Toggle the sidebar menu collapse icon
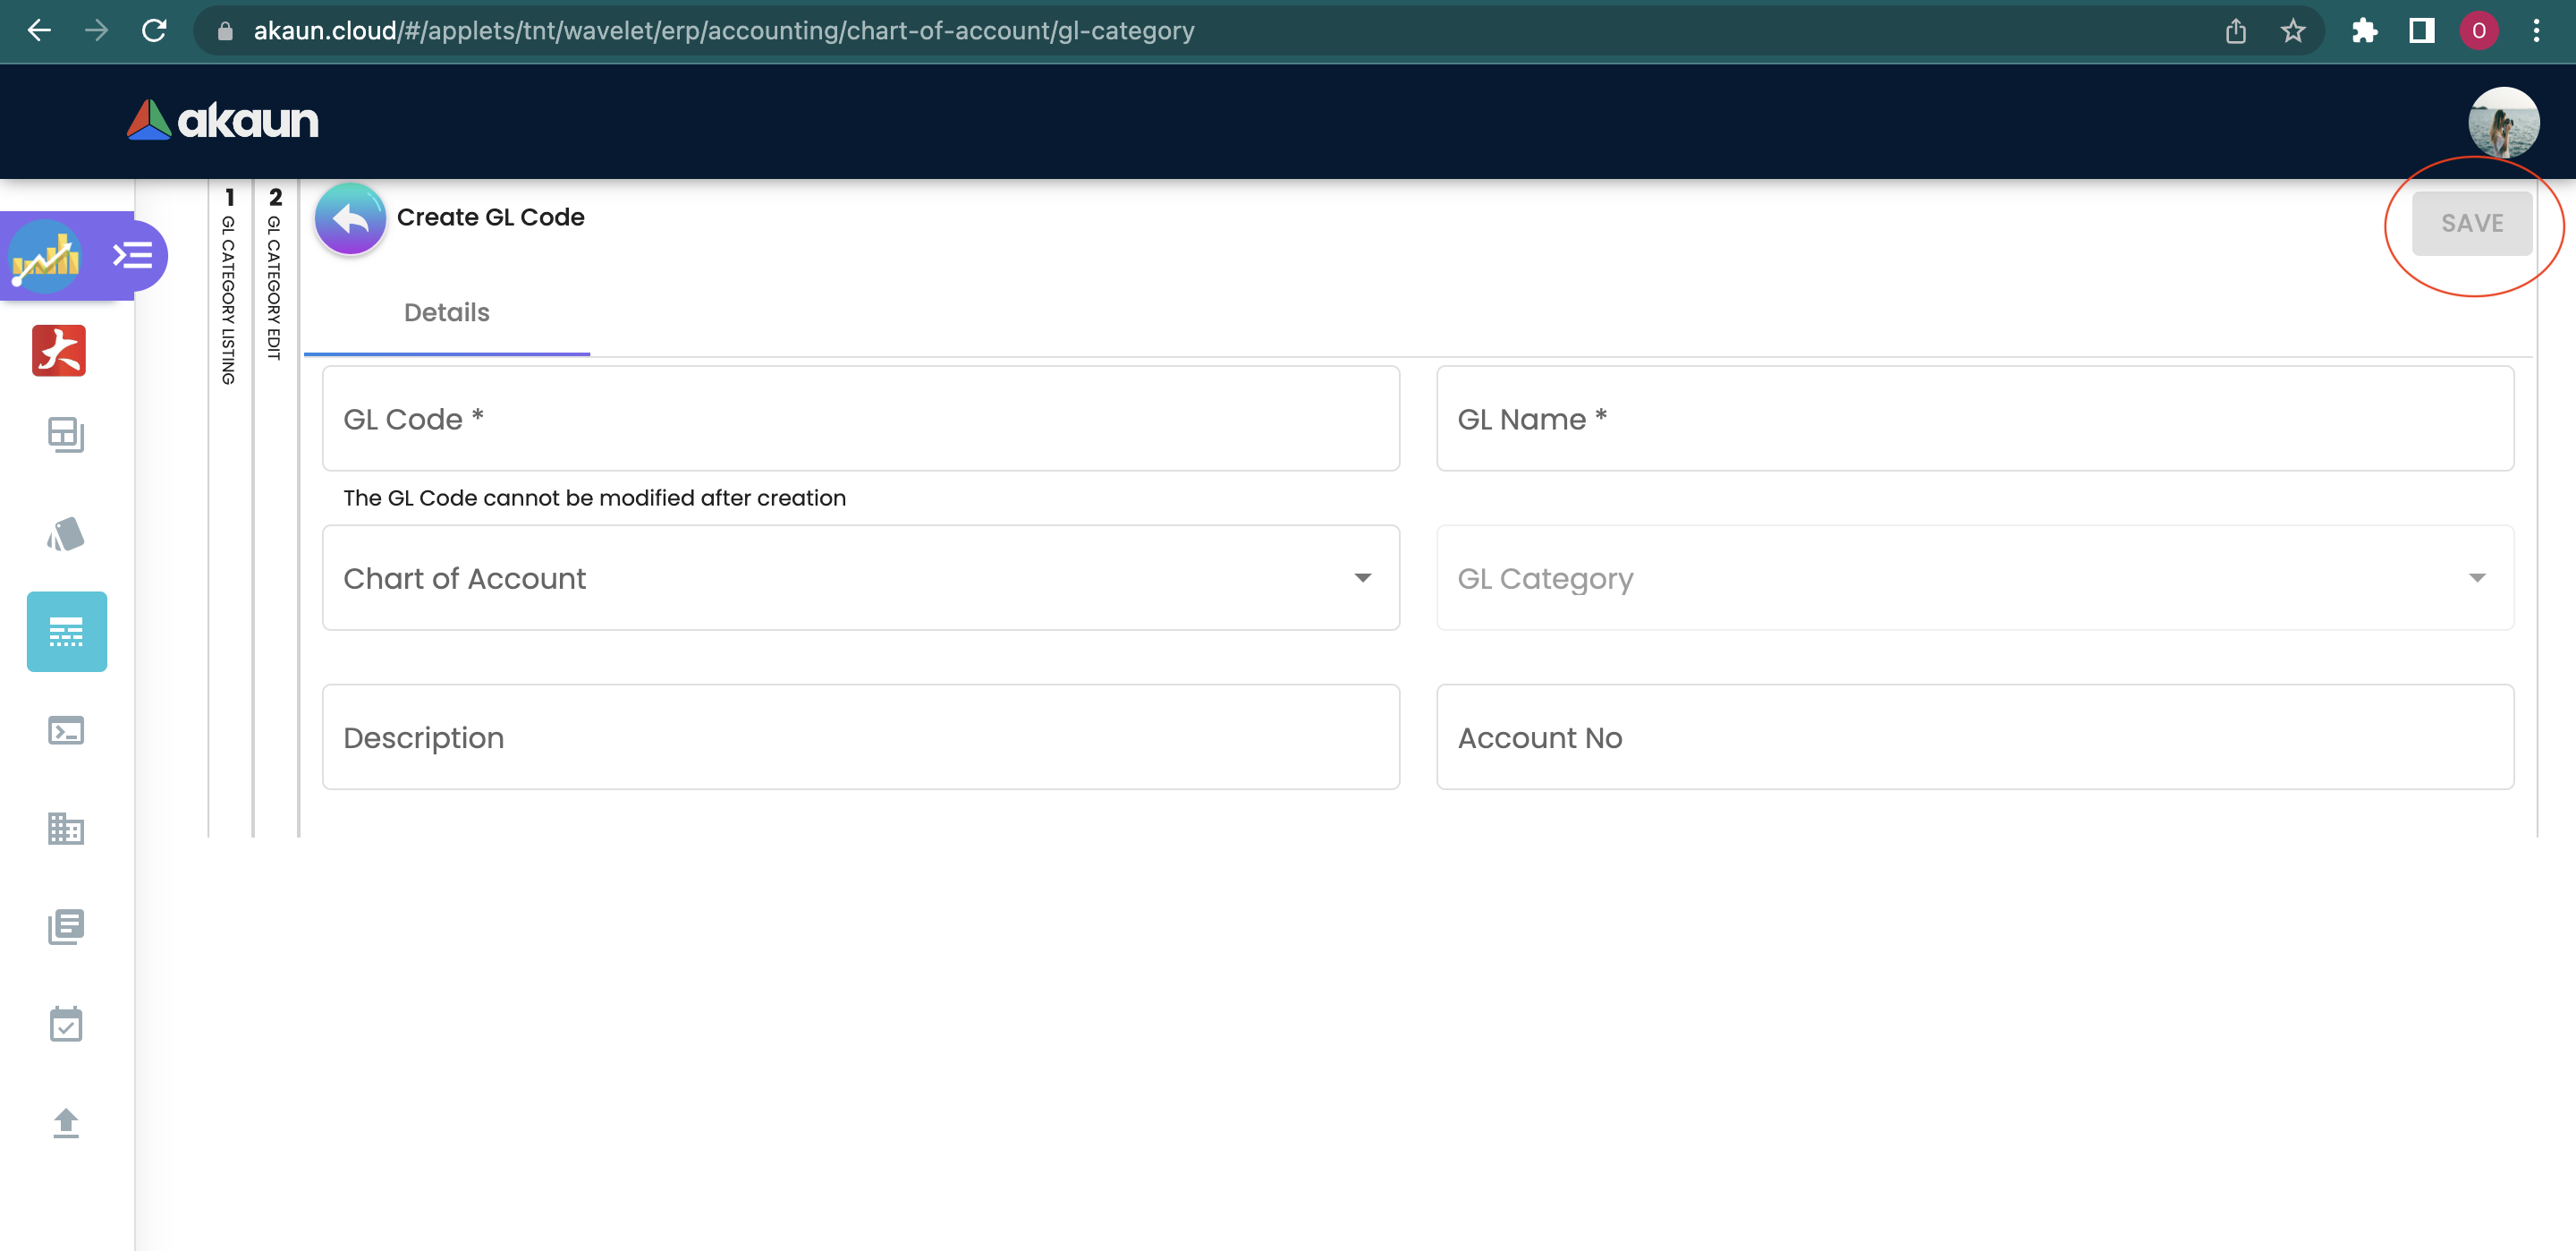The height and width of the screenshot is (1251, 2576). pos(133,256)
